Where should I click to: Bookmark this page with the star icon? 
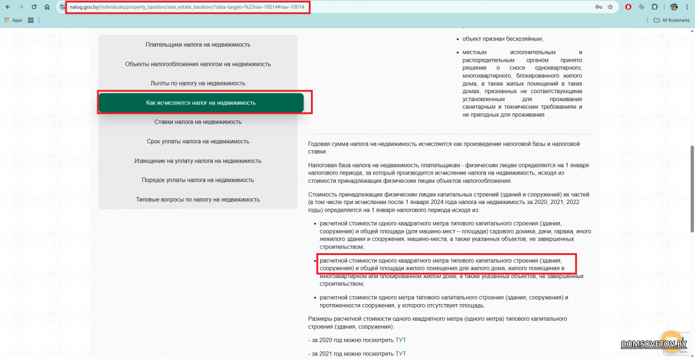[x=610, y=7]
